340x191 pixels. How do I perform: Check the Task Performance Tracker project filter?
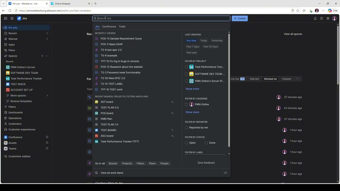tap(186, 67)
